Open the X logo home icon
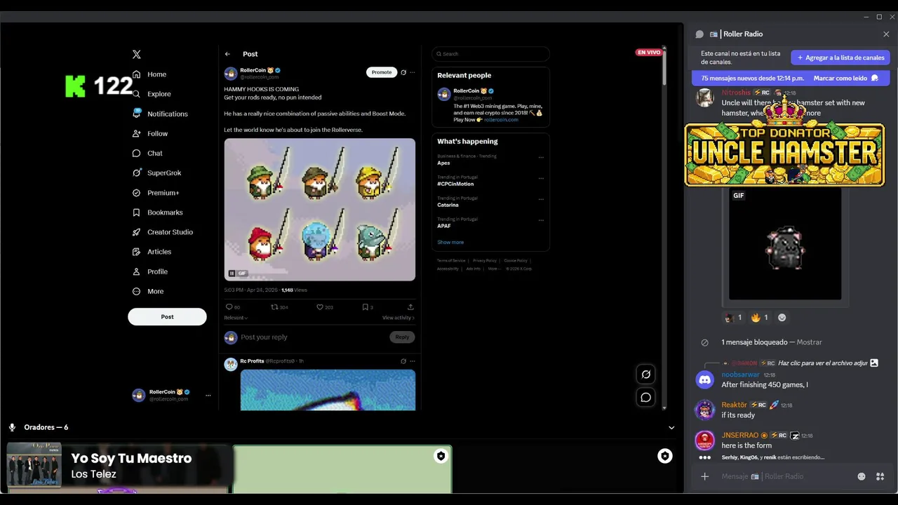 pyautogui.click(x=137, y=54)
